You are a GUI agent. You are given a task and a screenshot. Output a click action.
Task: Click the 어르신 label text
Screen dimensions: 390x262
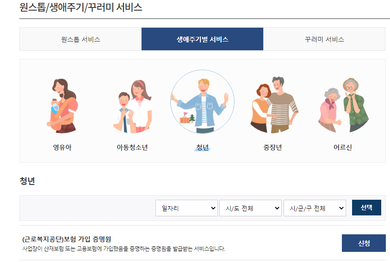(x=343, y=148)
